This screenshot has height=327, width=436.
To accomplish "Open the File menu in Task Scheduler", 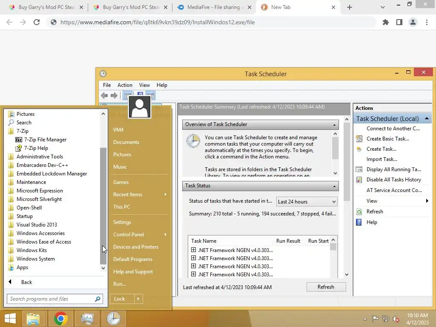I will point(107,85).
